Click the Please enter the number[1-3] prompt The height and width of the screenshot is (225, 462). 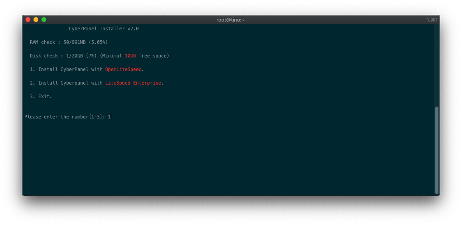pyautogui.click(x=65, y=117)
